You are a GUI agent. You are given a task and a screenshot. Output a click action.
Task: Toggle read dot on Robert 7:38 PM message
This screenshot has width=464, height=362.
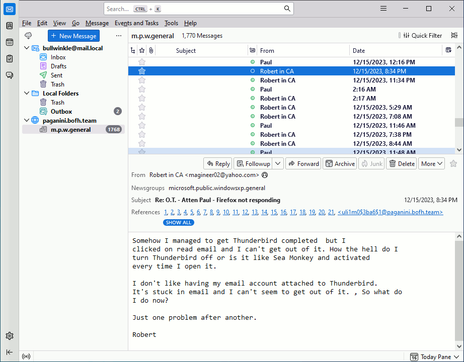pos(253,135)
